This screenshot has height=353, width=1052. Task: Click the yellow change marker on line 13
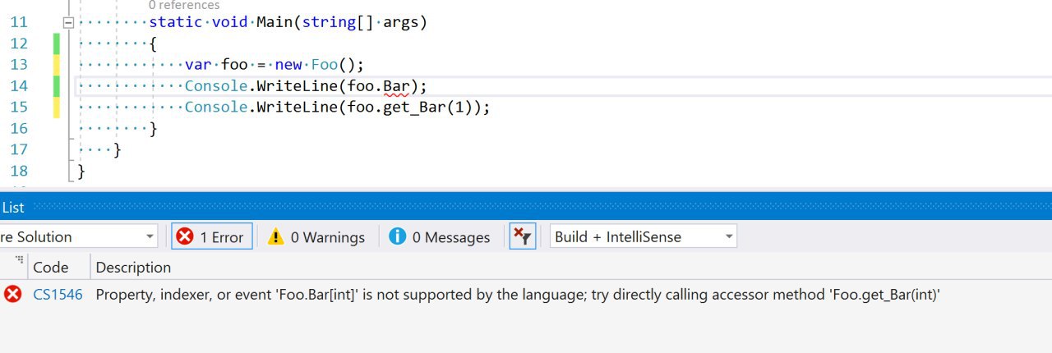[x=57, y=65]
